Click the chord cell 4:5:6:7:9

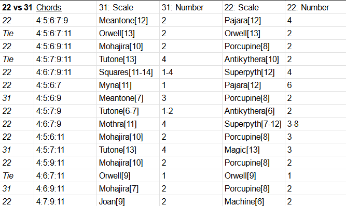click(65, 21)
